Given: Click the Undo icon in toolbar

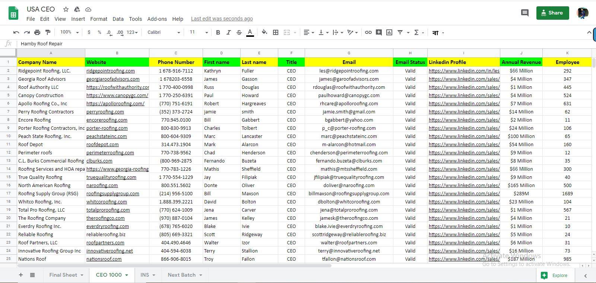Looking at the screenshot, I should click(x=16, y=32).
